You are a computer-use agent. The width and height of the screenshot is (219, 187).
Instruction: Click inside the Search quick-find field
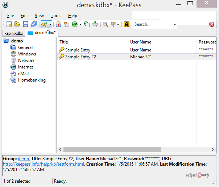click(153, 24)
